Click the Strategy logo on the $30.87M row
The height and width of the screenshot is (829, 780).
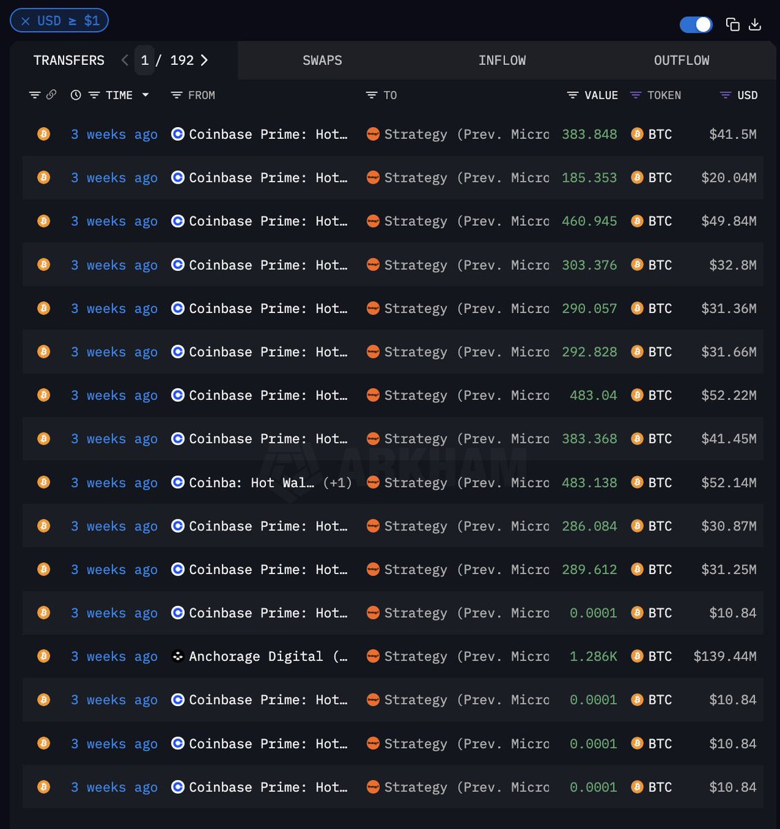373,526
